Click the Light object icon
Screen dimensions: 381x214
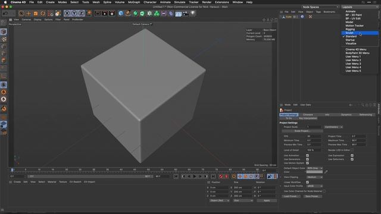[x=193, y=14]
